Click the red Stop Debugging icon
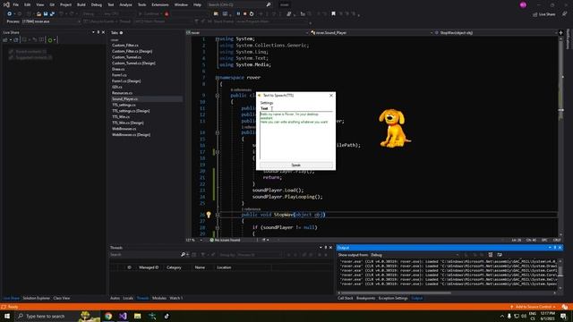The image size is (573, 322). (244, 14)
